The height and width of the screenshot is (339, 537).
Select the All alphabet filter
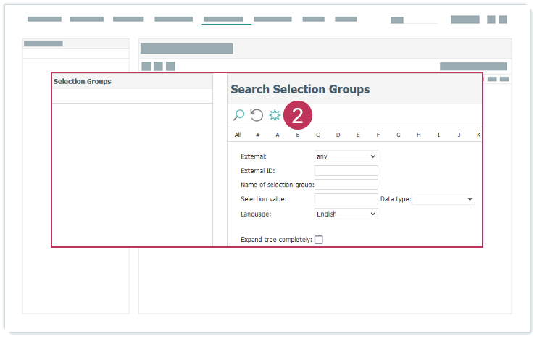click(238, 135)
